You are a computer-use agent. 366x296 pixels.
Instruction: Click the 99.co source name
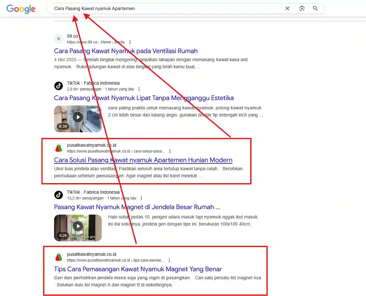[x=72, y=36]
